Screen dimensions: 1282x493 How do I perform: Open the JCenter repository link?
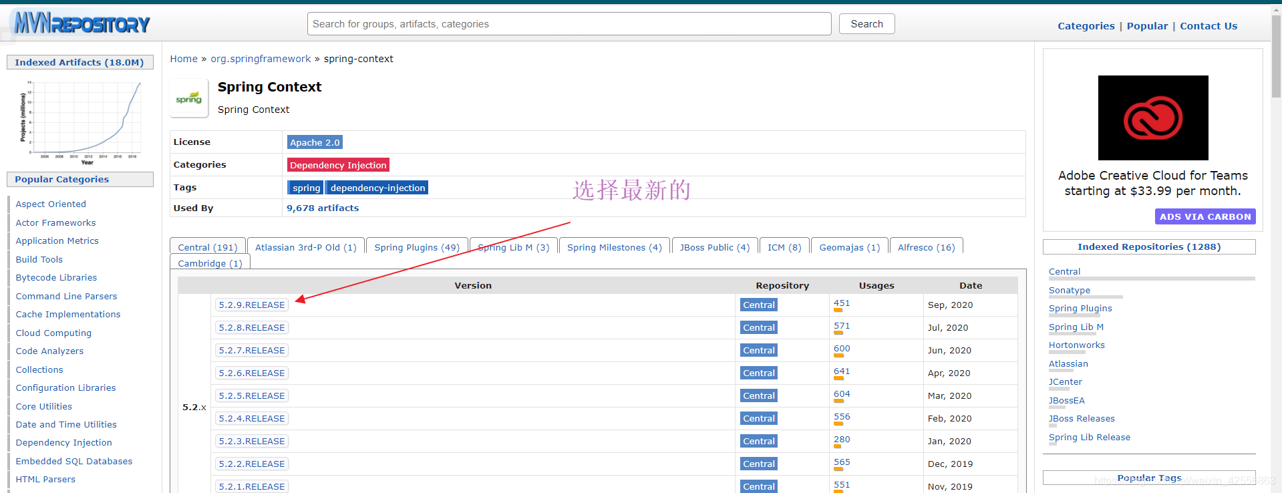(x=1066, y=382)
